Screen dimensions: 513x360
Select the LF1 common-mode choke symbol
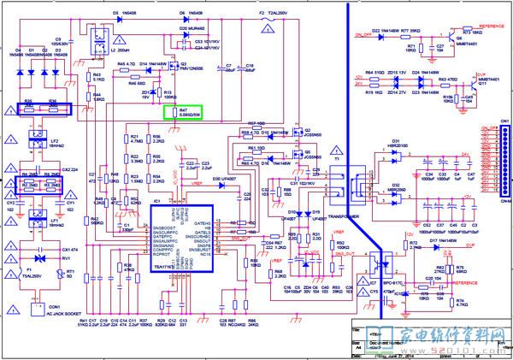(38, 219)
